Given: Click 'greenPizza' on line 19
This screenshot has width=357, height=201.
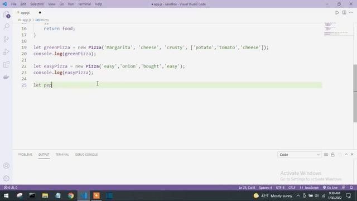Looking at the screenshot, I should click(x=57, y=47).
